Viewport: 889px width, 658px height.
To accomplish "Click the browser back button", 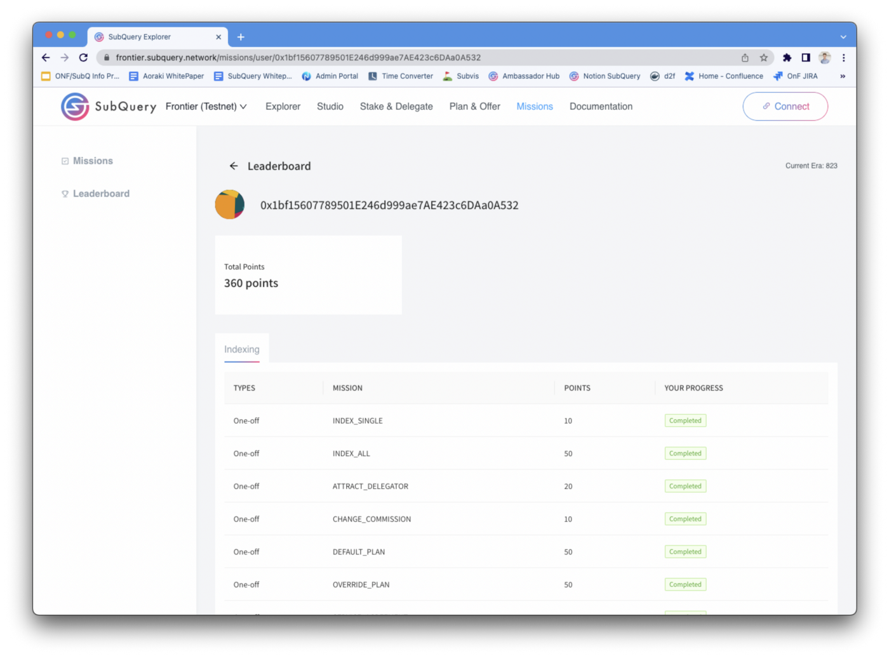I will point(46,58).
